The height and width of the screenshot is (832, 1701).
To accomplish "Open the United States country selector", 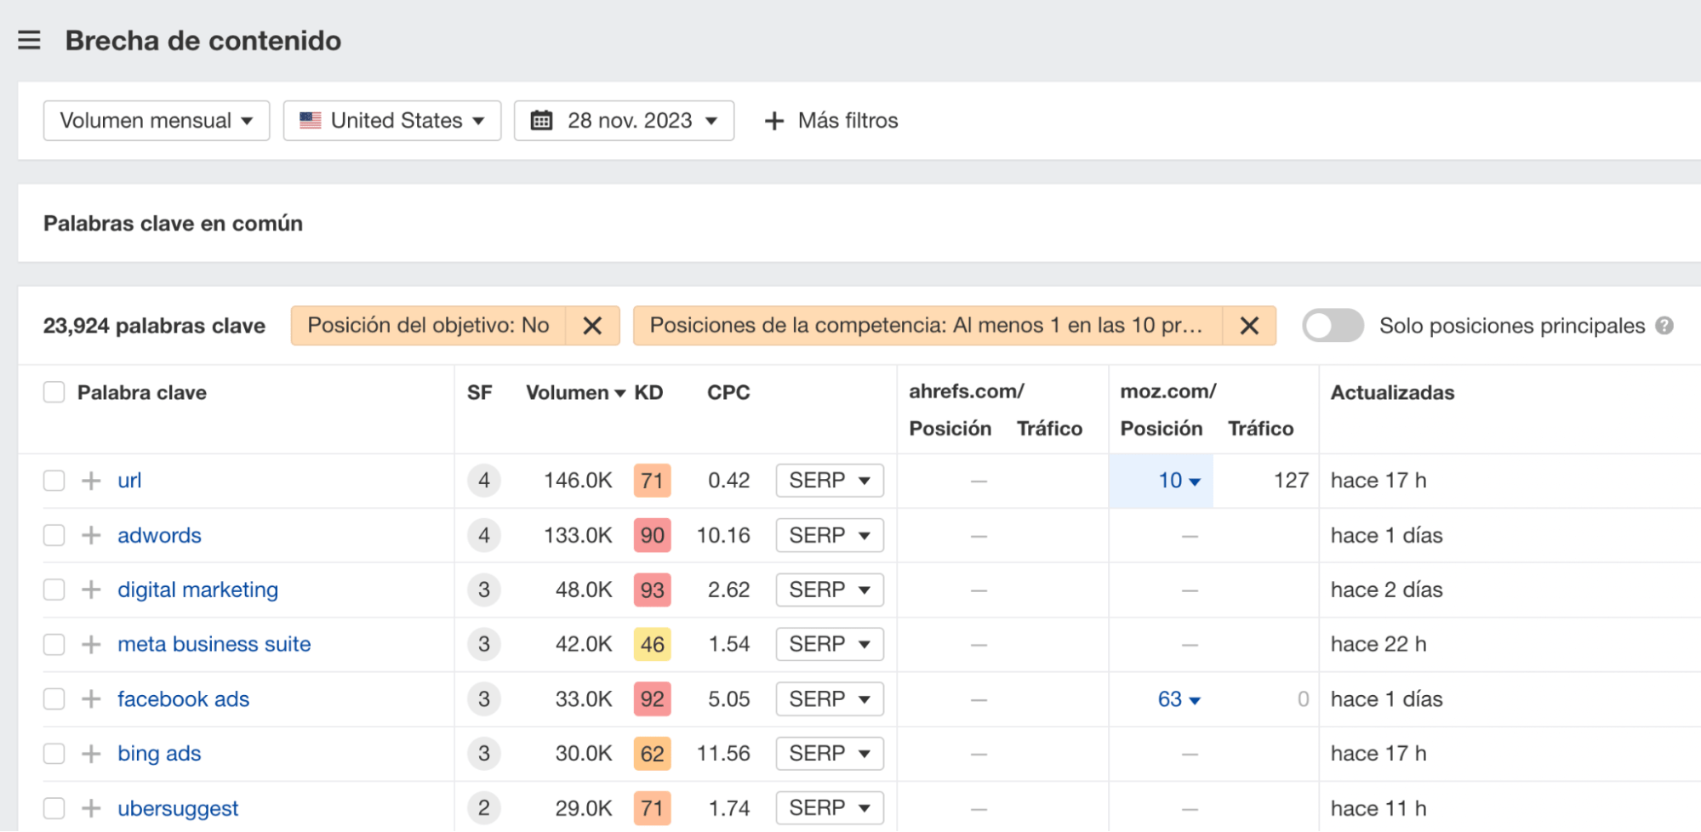I will tap(391, 120).
